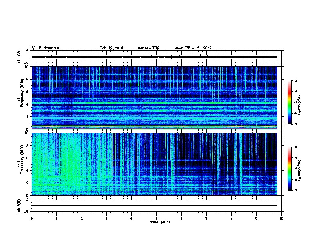The image size is (317, 245).
Task: Click the ch.2 color scale "-7" label
Action: click(x=295, y=190)
